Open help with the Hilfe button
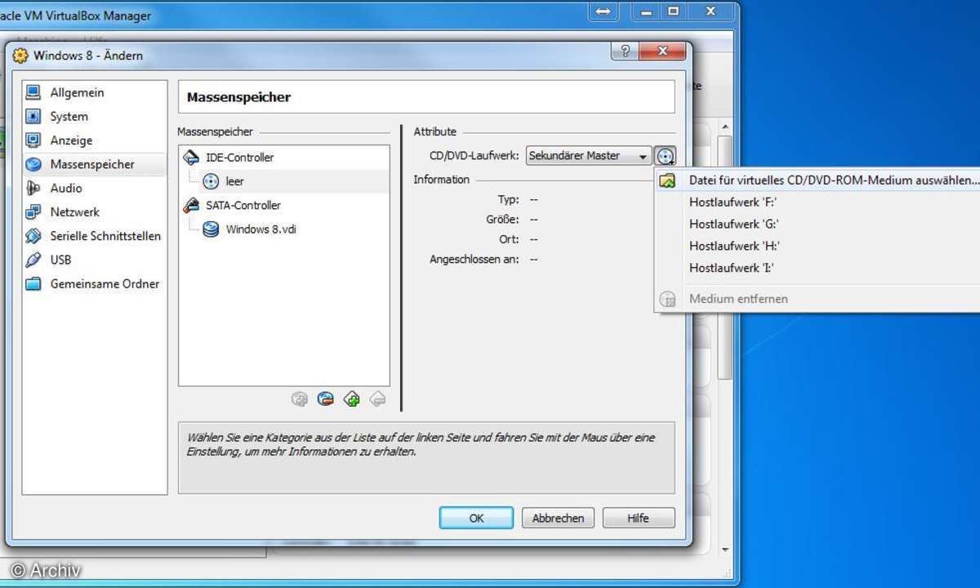This screenshot has width=980, height=588. pos(639,518)
